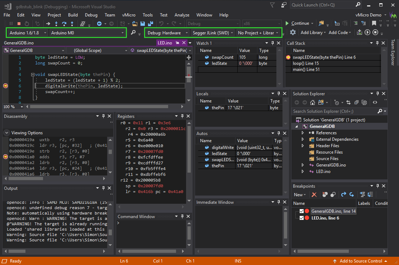Click Sync with Active Document icon
This screenshot has height=265, width=399.
tap(348, 102)
